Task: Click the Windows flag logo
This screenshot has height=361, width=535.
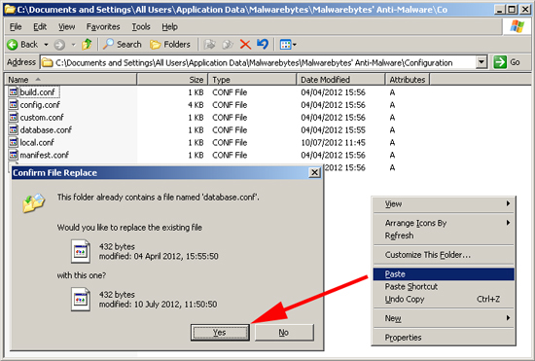Action: [517, 26]
